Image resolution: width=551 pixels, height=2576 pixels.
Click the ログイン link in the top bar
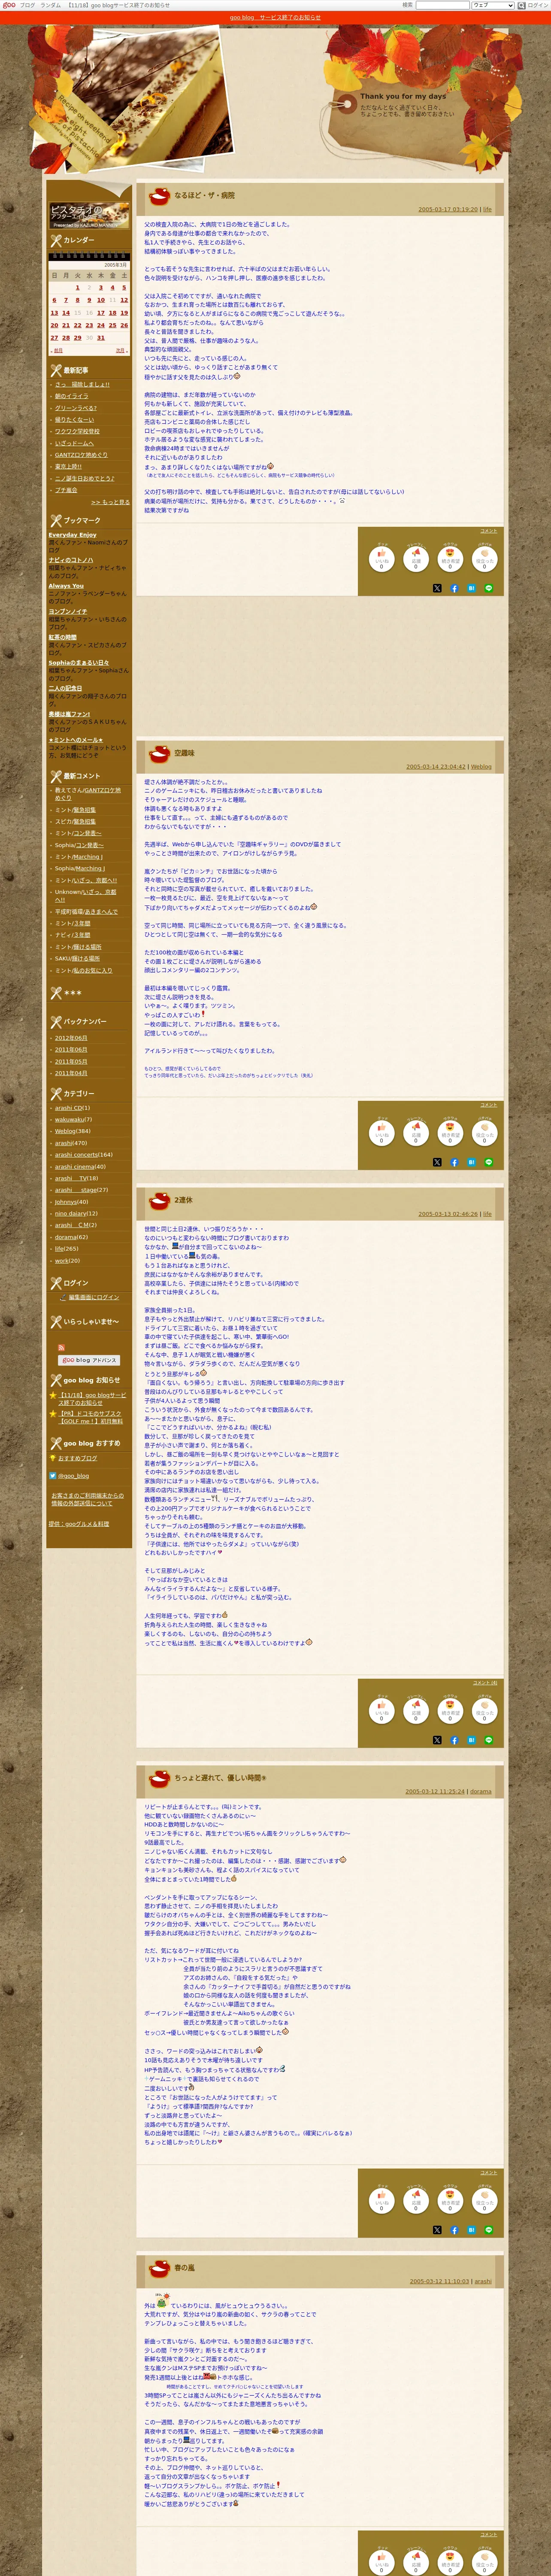538,5
